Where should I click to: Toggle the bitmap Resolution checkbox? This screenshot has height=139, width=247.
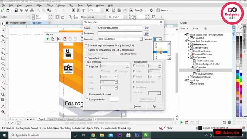pos(134,66)
